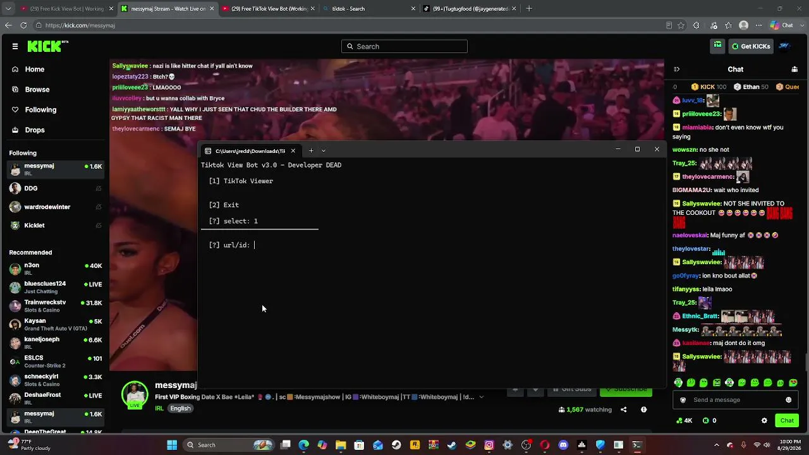Open a new browser tab
The width and height of the screenshot is (809, 455).
529,9
